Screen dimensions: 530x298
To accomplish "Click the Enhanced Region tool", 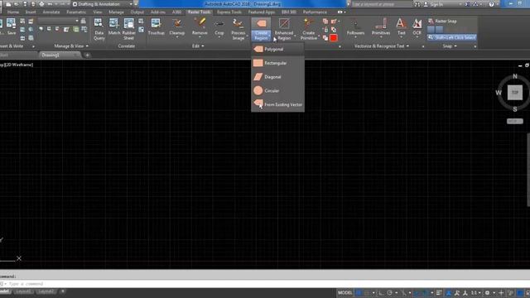I will coord(284,30).
